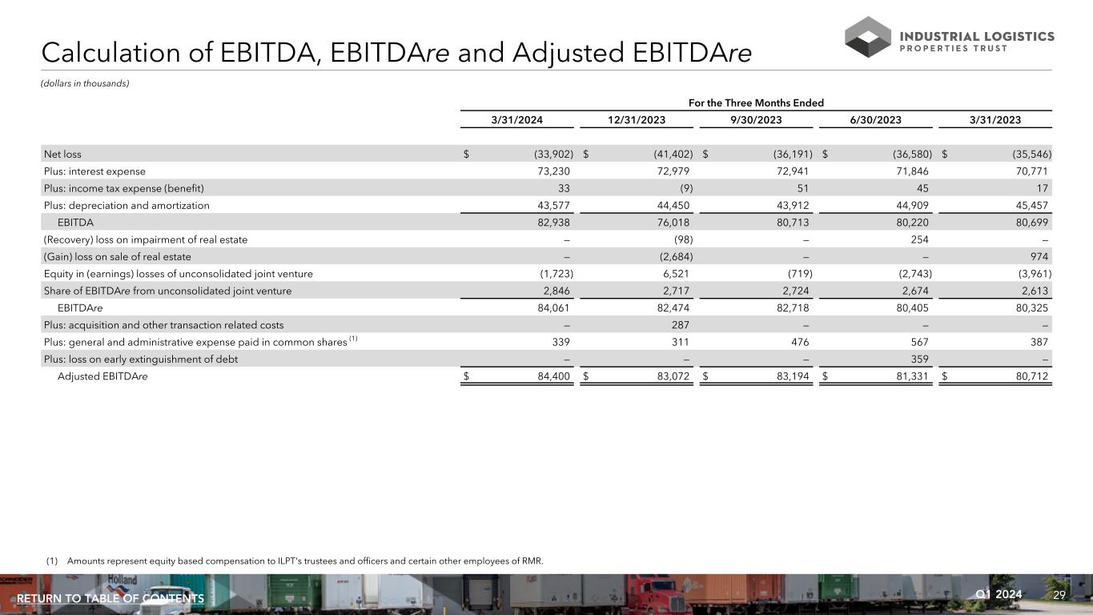Click the "Plus: interest expense" row label

tap(94, 171)
